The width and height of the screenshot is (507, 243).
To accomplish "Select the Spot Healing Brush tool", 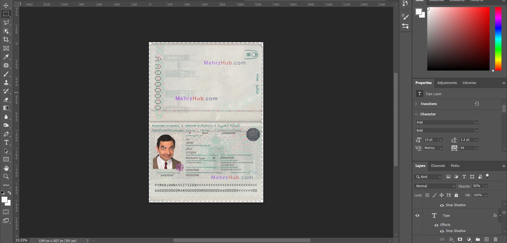I will pyautogui.click(x=6, y=65).
